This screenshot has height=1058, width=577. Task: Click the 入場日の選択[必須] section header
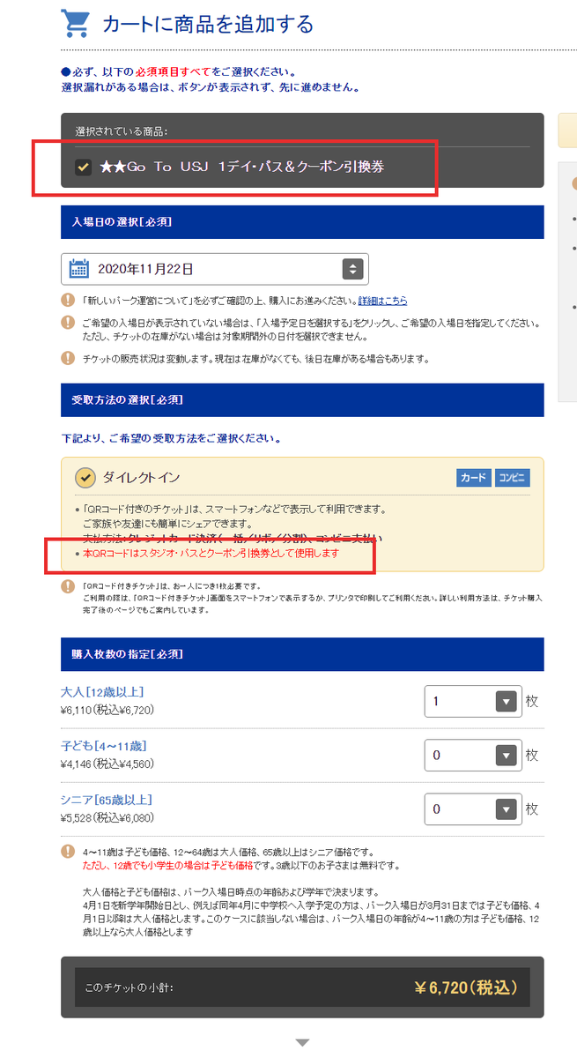(302, 222)
